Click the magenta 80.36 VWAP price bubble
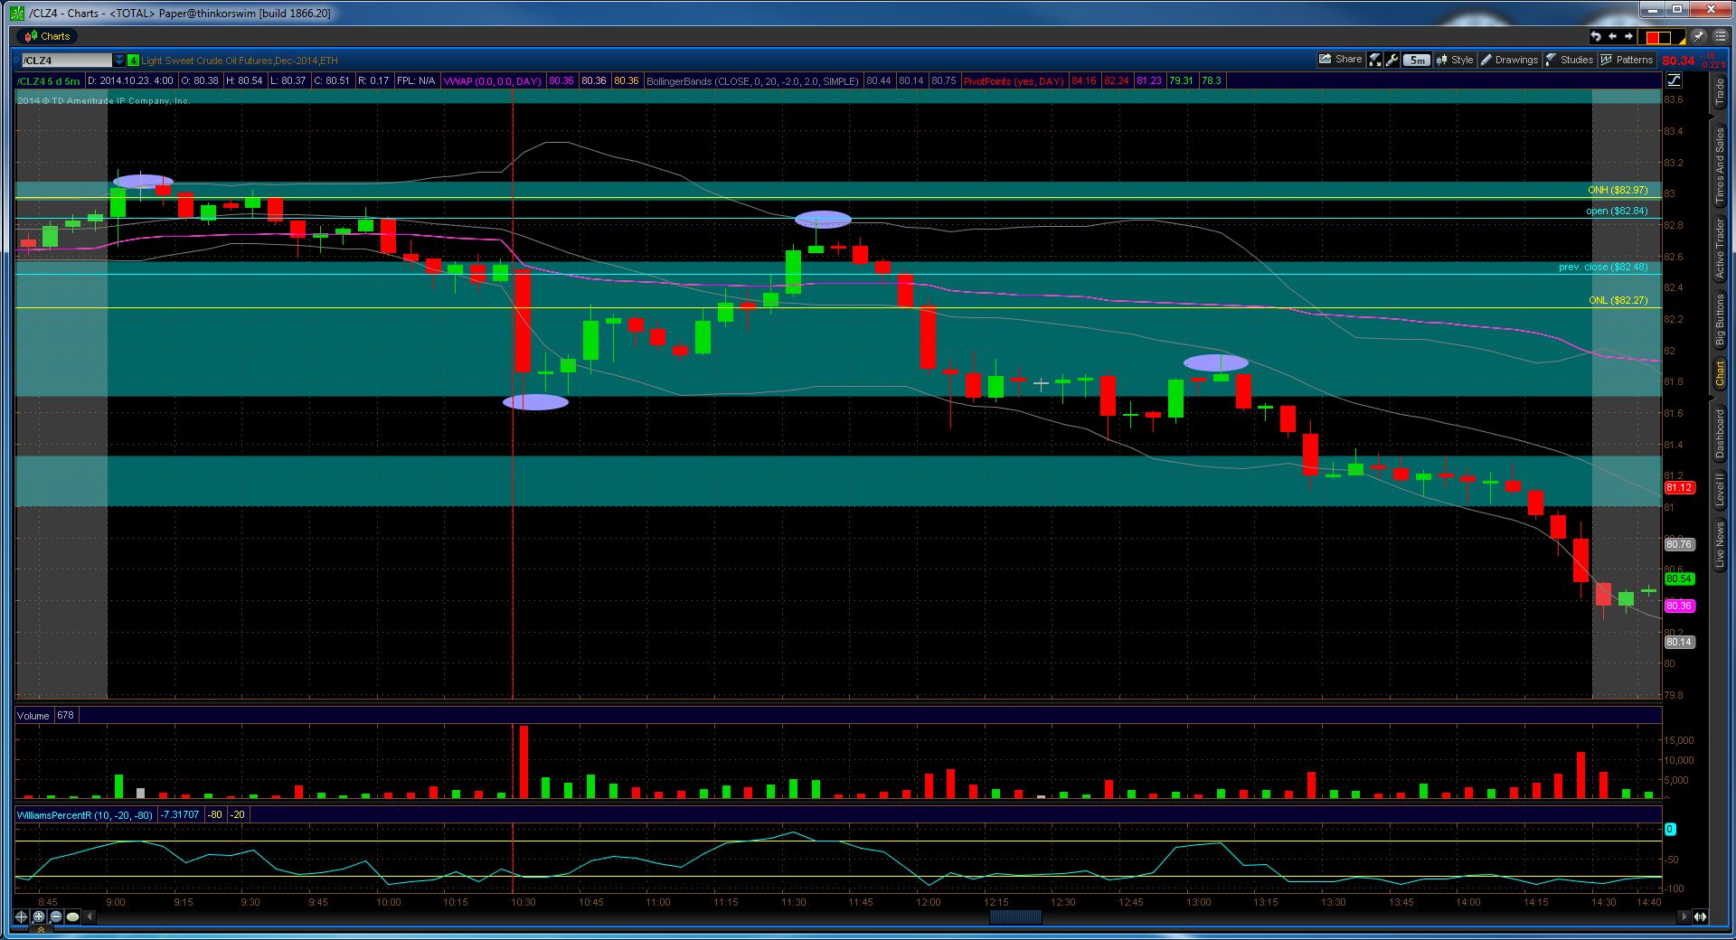Screen dimensions: 1736x940 tap(1679, 606)
